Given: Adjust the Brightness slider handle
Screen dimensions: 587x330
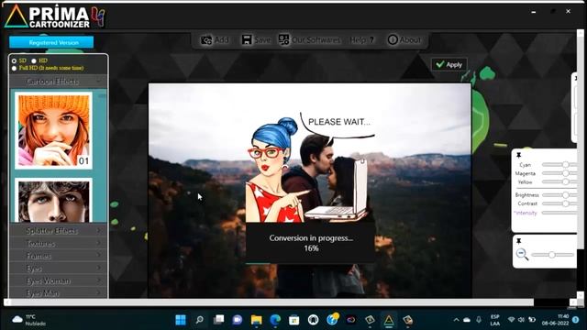Looking at the screenshot, I should click(x=566, y=195).
